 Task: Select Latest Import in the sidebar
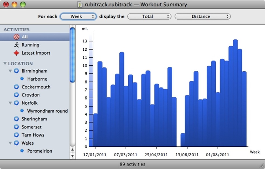point(35,53)
